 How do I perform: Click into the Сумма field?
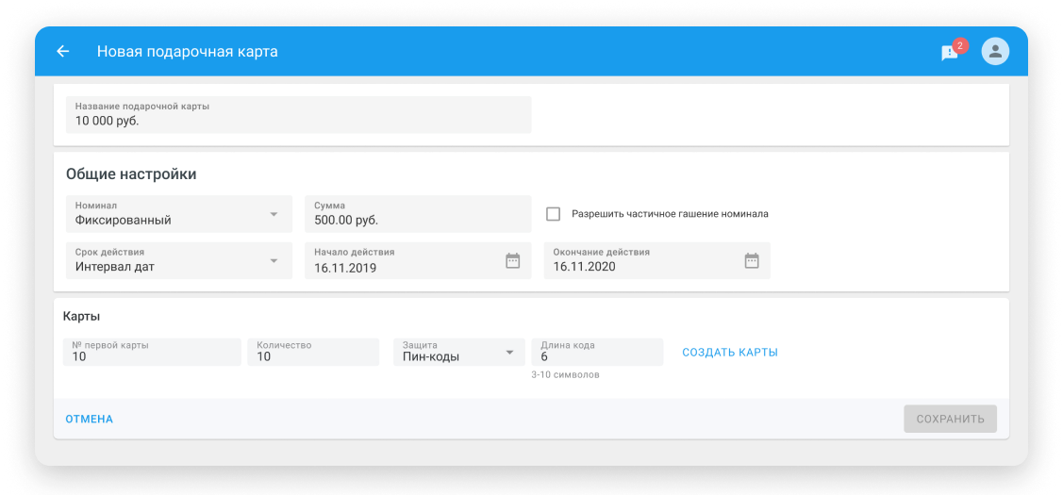point(418,215)
